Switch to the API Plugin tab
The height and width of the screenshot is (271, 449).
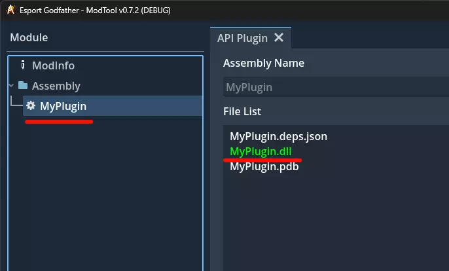(242, 37)
